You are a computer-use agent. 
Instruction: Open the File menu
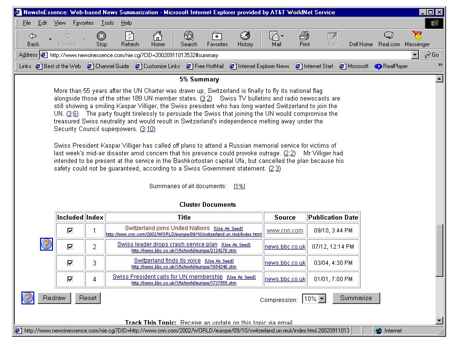pyautogui.click(x=27, y=23)
